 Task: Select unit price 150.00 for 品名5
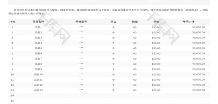coord(156,48)
